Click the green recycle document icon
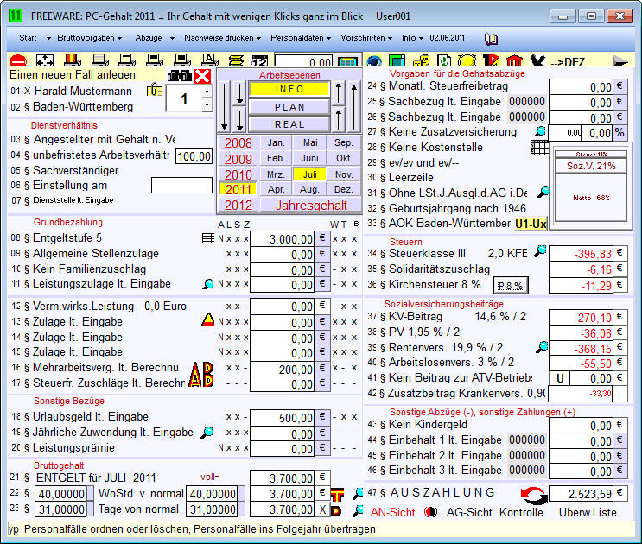This screenshot has width=642, height=544. pyautogui.click(x=444, y=61)
